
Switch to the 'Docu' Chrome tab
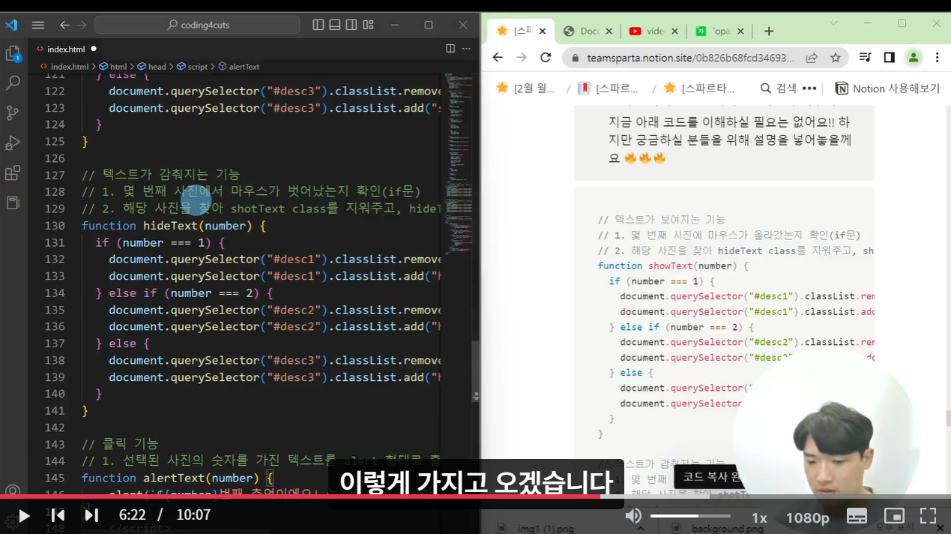pos(589,31)
